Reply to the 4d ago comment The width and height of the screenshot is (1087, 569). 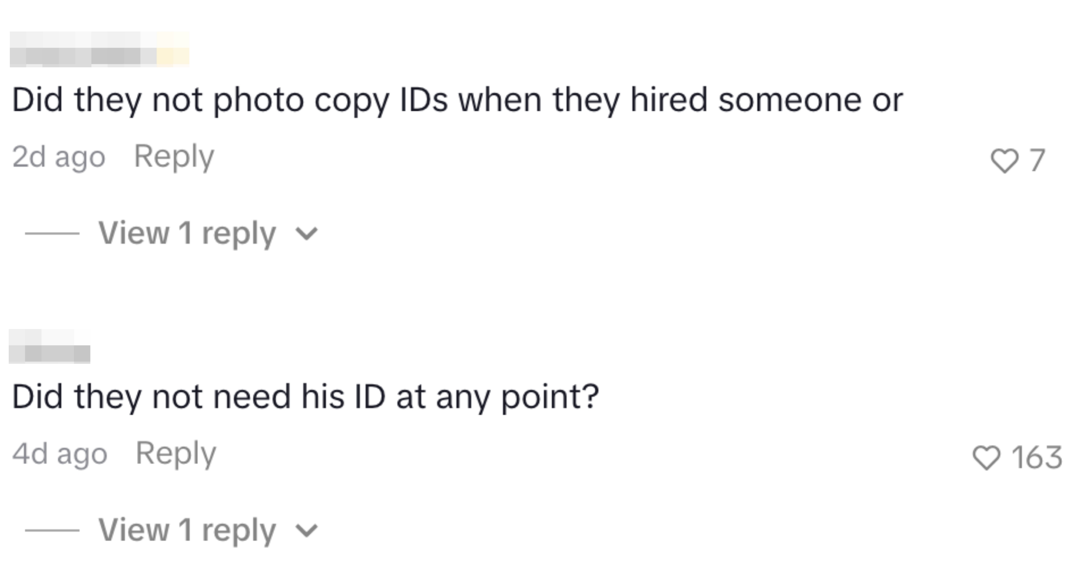click(x=175, y=454)
